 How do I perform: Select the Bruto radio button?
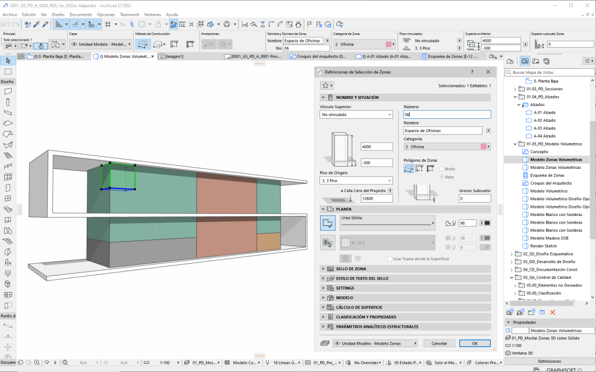pyautogui.click(x=442, y=169)
